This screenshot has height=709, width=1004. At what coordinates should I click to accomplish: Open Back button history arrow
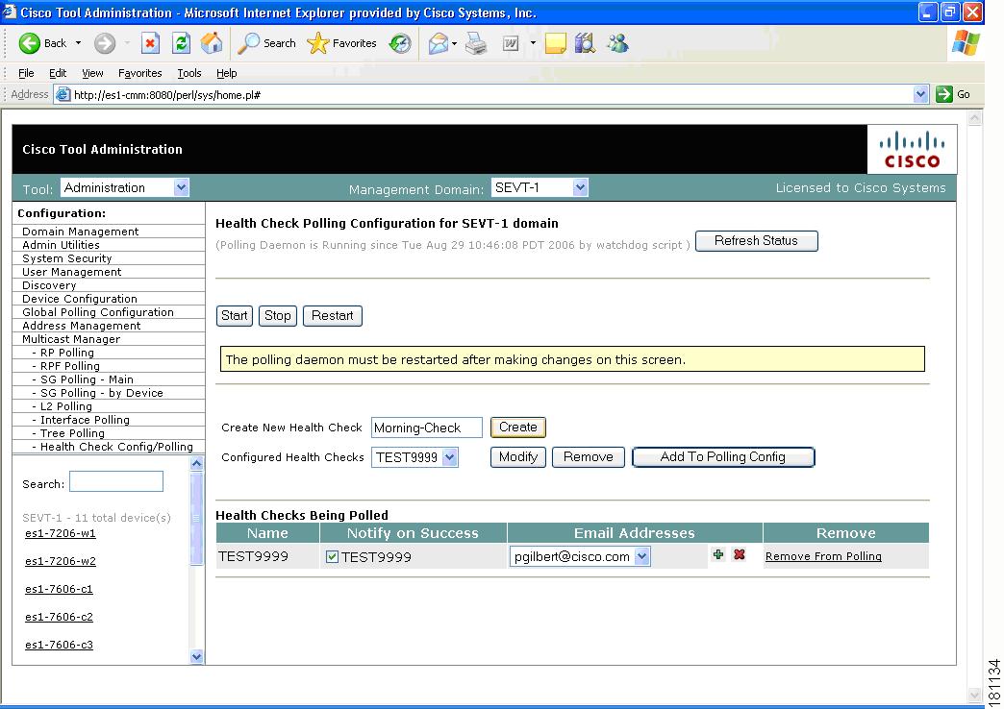click(x=78, y=43)
